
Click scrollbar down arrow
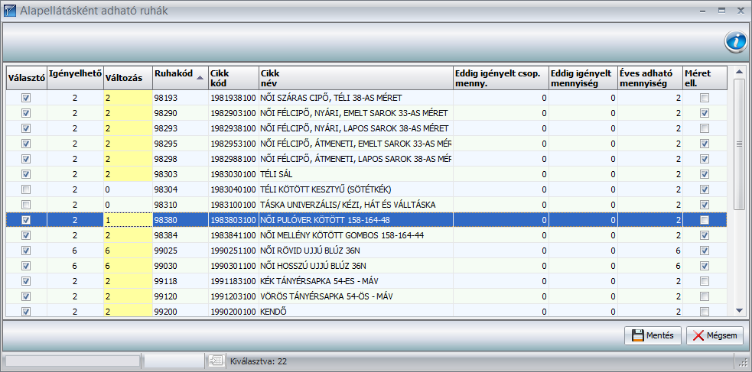click(x=739, y=310)
